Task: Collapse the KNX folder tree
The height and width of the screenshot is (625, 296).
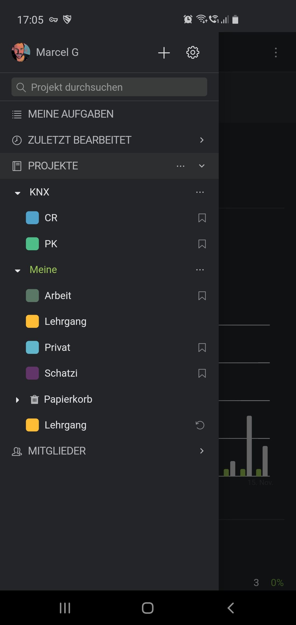Action: click(18, 193)
